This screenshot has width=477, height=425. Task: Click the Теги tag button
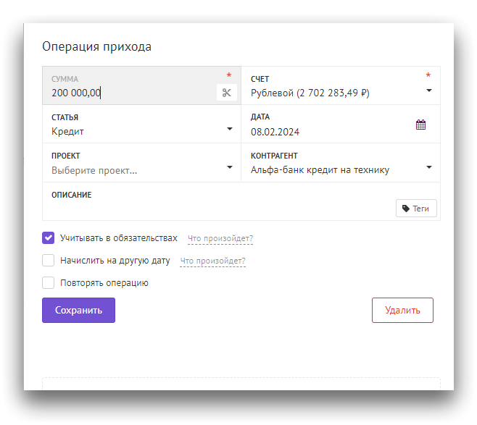[x=416, y=209]
